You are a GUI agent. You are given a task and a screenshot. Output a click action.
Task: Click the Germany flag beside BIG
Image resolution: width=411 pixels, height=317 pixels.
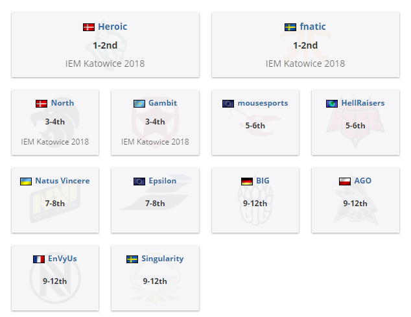247,182
